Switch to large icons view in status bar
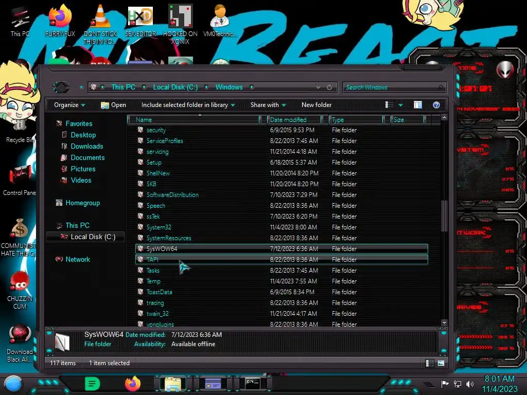This screenshot has height=395, width=527. pyautogui.click(x=441, y=363)
